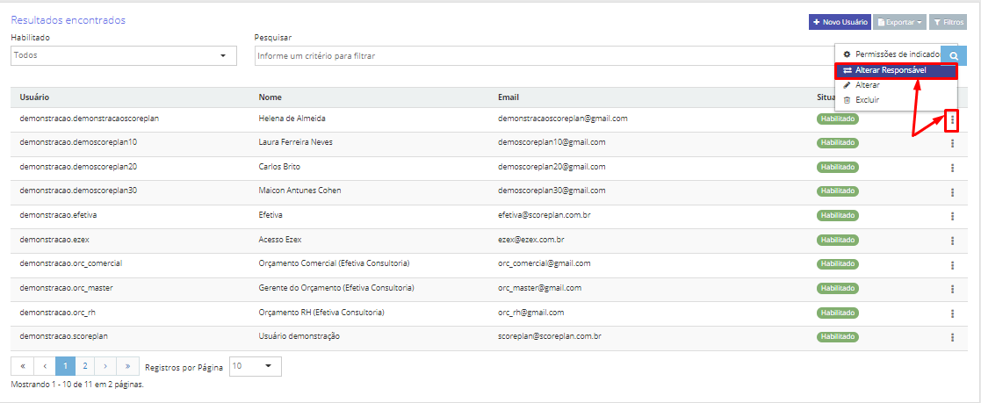Click user demonstracao.scoreplan
The image size is (981, 403).
(x=64, y=336)
